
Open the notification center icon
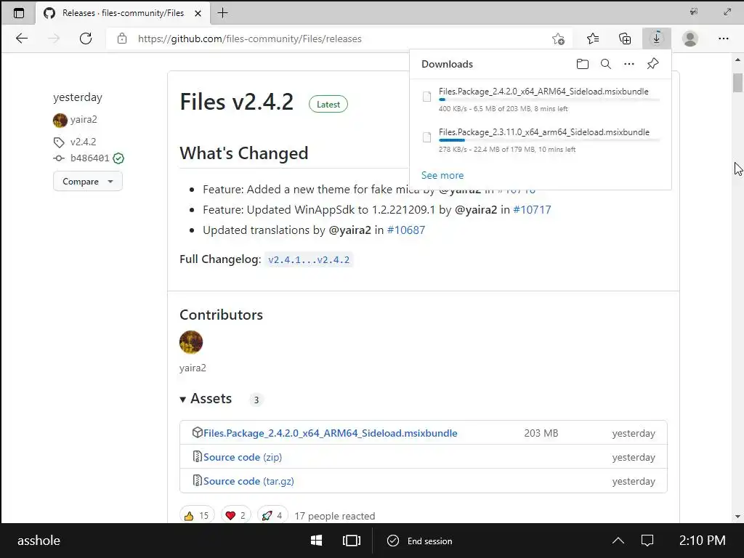coord(647,541)
